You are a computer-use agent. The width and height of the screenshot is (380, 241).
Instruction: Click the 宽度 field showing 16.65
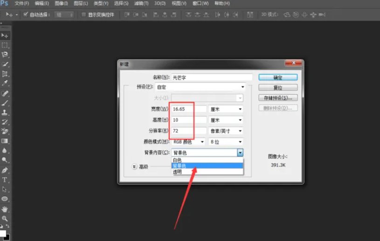[x=189, y=109]
